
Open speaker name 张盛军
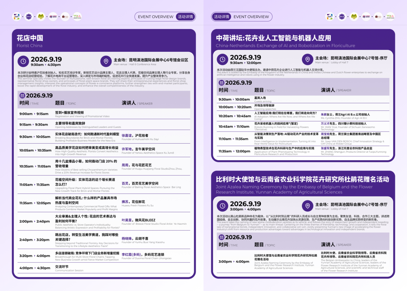click(x=325, y=148)
